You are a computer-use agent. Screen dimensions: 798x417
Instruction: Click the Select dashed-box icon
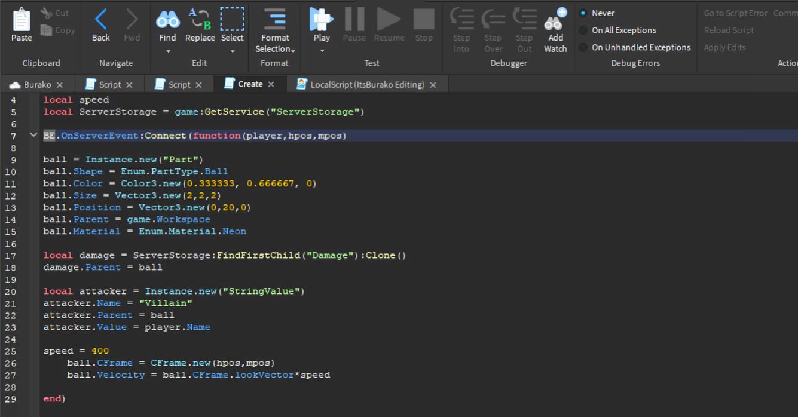(x=232, y=19)
